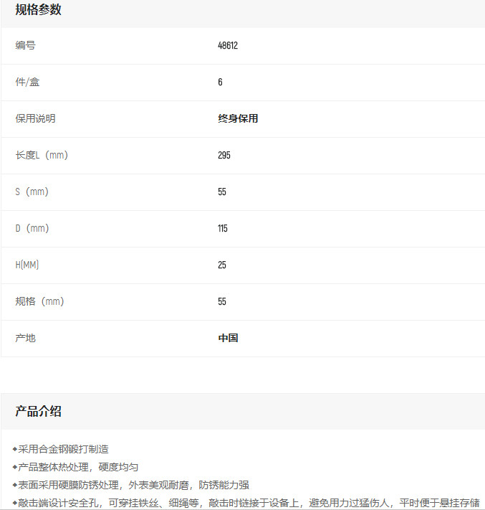Select the D (mm) label

coord(32,228)
